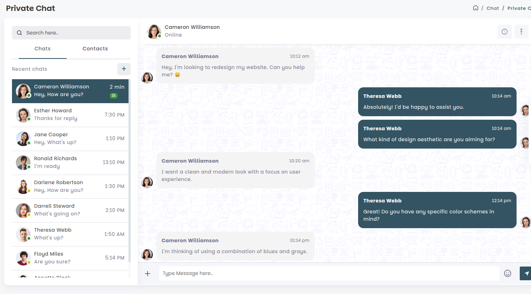Screen dimensions: 531x294
Task: Select the Chats tab
Action: point(43,49)
